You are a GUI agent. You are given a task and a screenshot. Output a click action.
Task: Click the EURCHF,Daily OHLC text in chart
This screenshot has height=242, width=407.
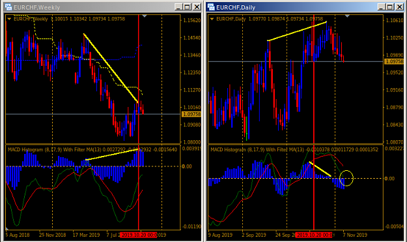coord(270,19)
